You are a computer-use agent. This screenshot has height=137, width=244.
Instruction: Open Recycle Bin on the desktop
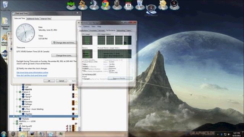click(x=6, y=6)
